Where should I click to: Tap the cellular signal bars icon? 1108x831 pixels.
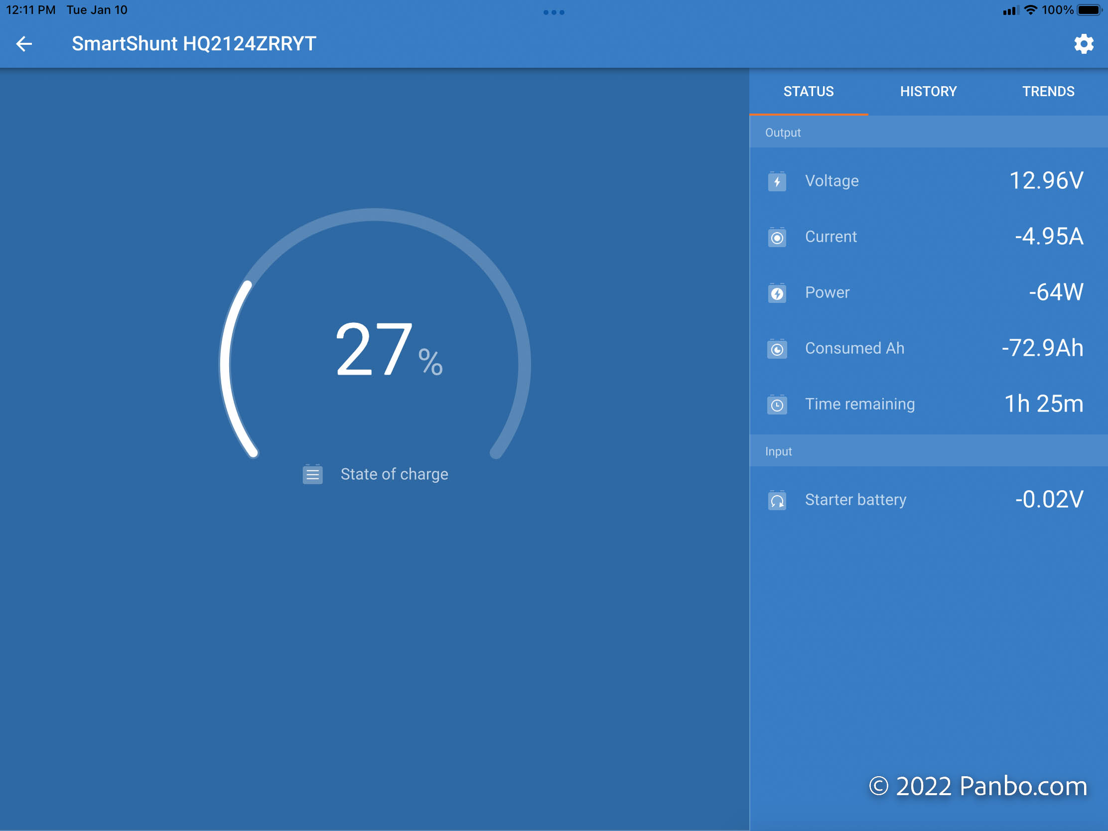(x=1011, y=10)
